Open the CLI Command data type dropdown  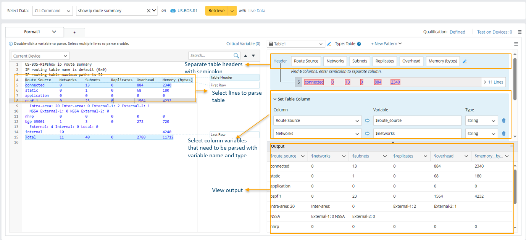(52, 11)
